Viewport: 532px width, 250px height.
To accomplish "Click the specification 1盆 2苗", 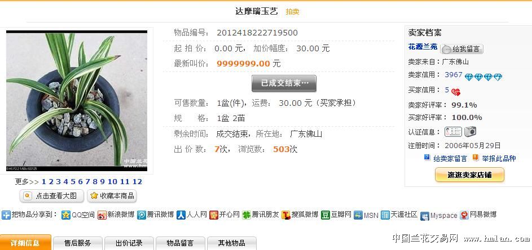I will [x=231, y=118].
